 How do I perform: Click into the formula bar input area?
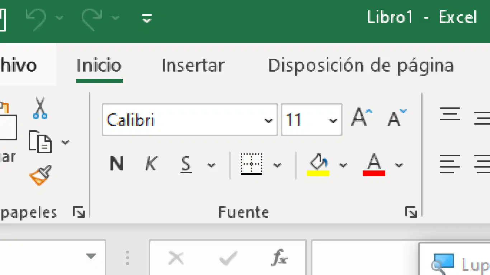coord(365,258)
